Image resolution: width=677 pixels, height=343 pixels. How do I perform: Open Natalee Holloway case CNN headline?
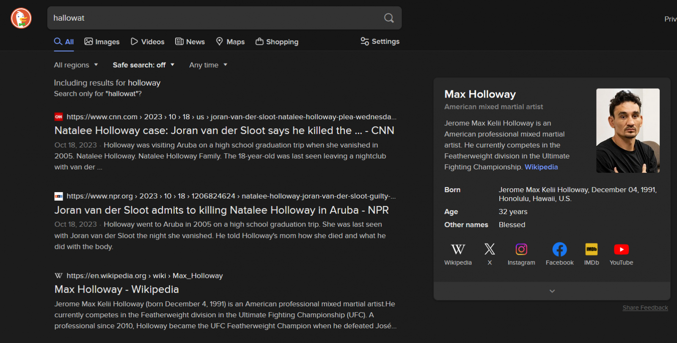(224, 131)
